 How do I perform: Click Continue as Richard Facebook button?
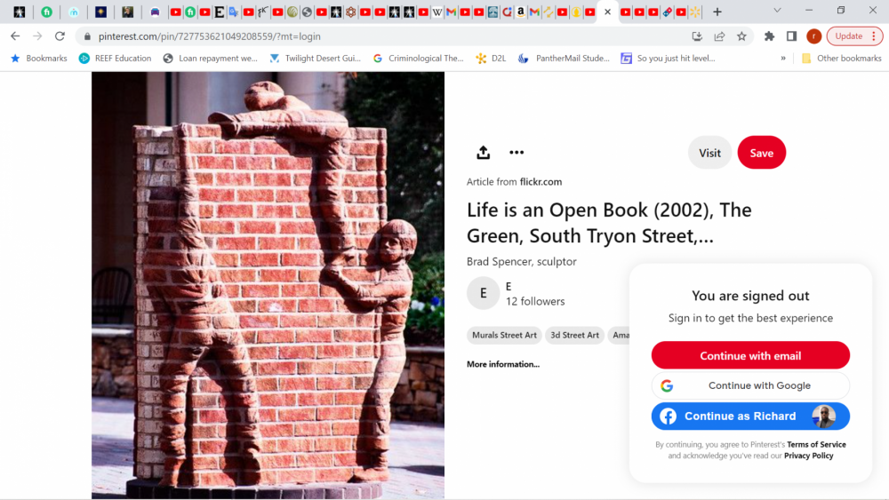tap(750, 417)
